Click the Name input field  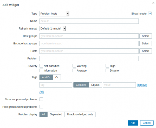[89, 21]
